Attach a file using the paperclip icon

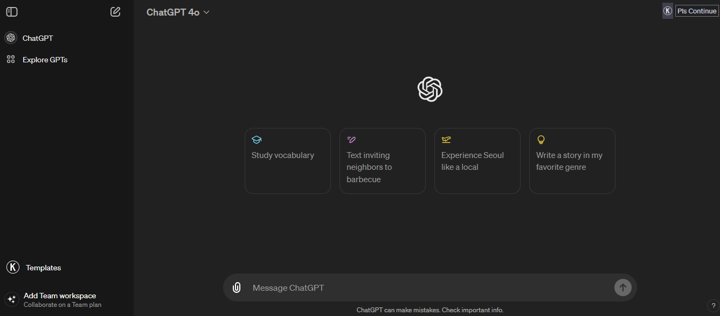236,288
